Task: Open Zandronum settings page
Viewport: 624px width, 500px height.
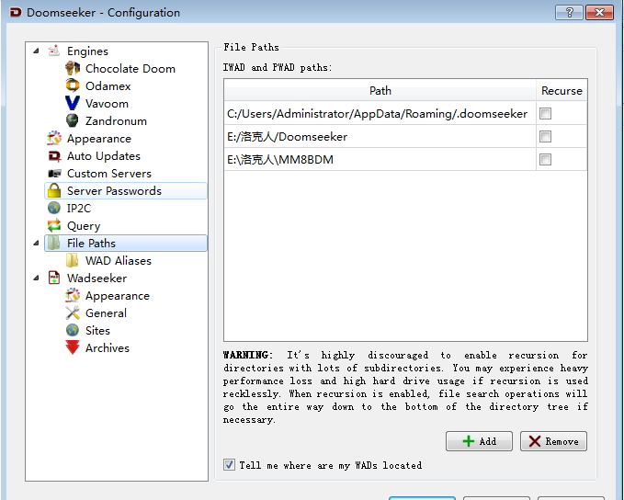Action: tap(116, 121)
